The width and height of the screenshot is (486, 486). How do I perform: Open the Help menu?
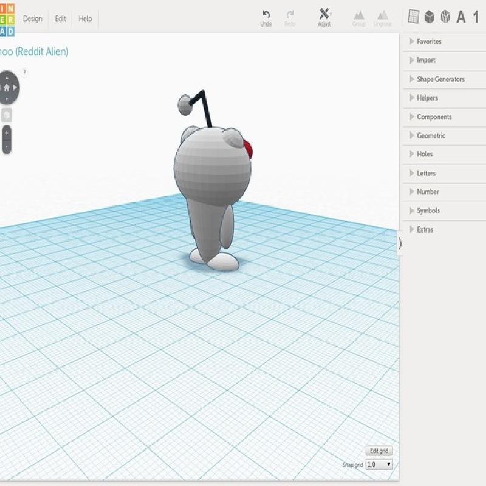[x=85, y=19]
